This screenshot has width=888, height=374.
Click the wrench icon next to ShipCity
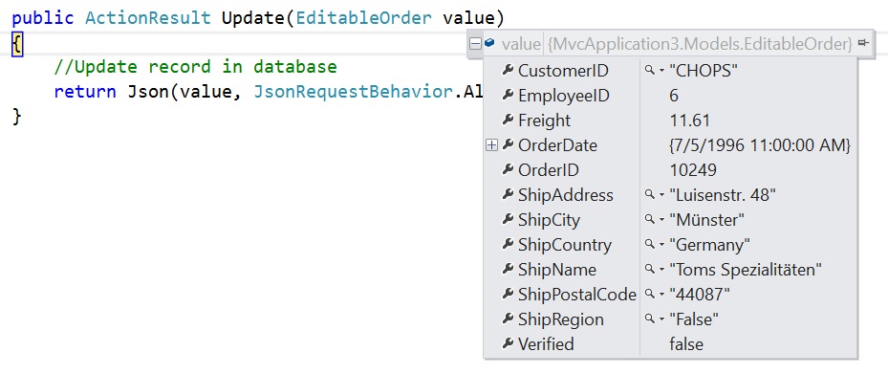click(508, 220)
